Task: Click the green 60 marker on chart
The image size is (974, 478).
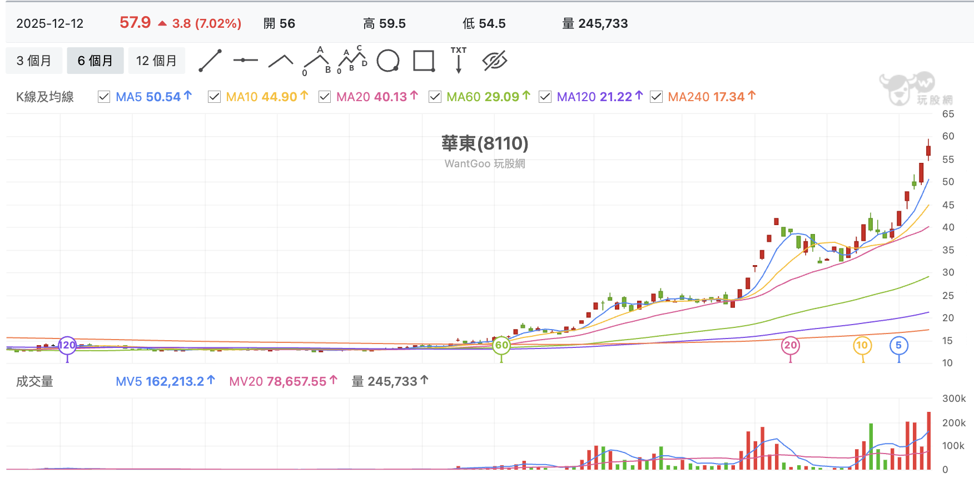Action: (501, 345)
